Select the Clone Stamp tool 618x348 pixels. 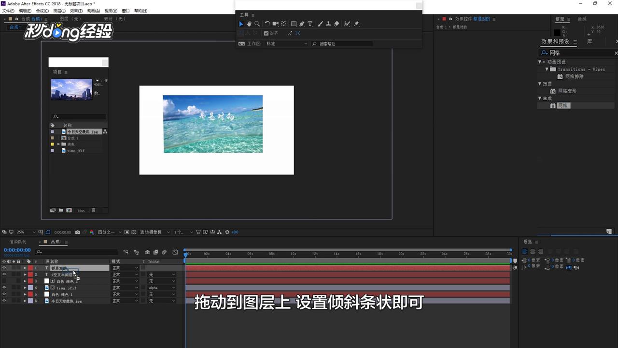328,24
